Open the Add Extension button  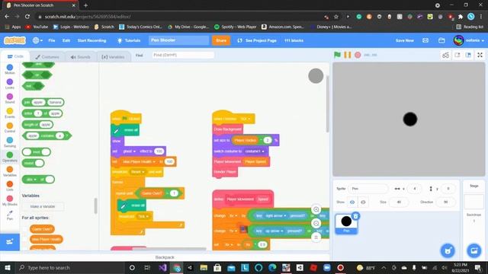10,242
